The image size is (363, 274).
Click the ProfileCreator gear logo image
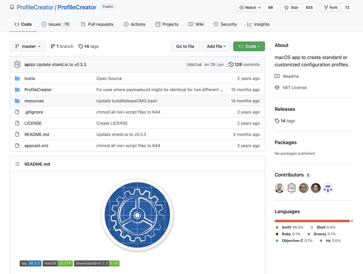pyautogui.click(x=137, y=215)
